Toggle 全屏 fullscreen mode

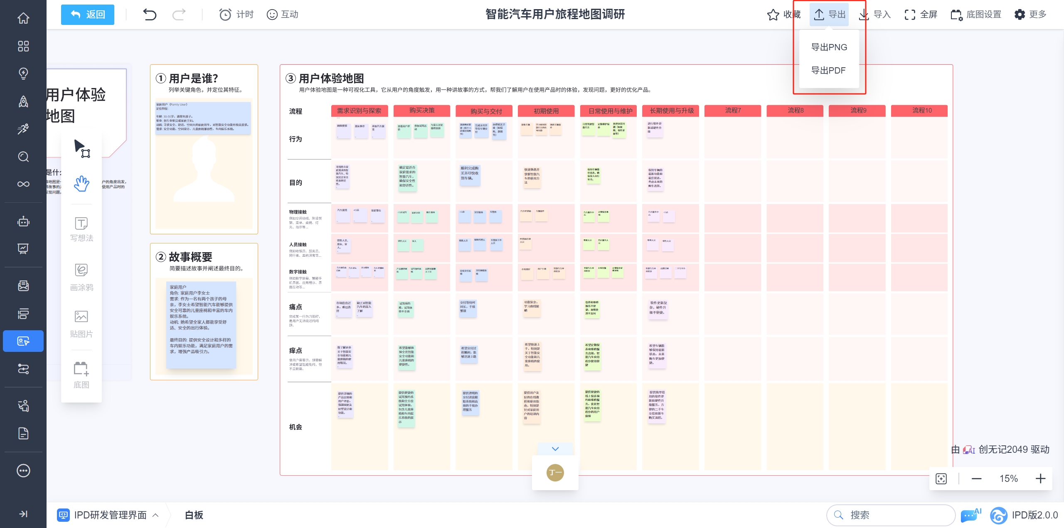click(921, 15)
